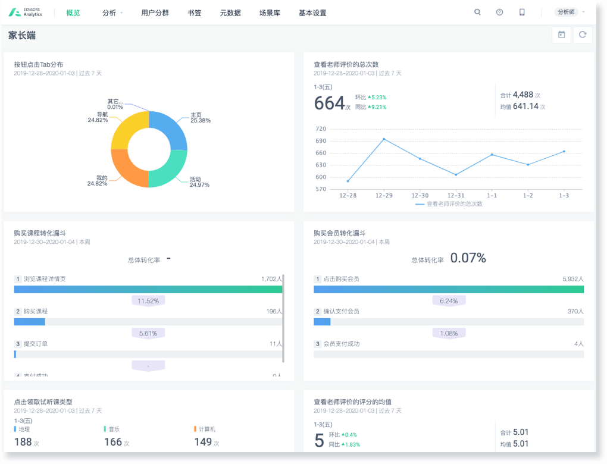
Task: Open the 用户分群 menu item
Action: click(x=155, y=12)
